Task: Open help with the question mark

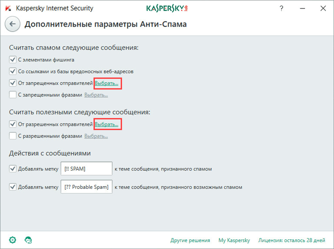Action: click(281, 8)
